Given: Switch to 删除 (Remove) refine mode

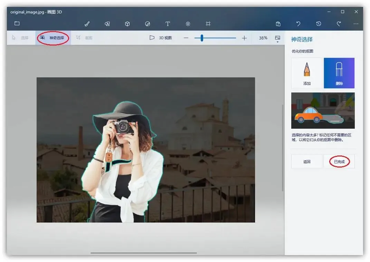Looking at the screenshot, I should (339, 73).
